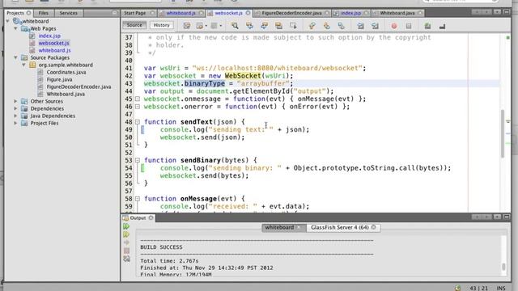Switch to the index.jsp editor tab
Image resolution: width=518 pixels, height=291 pixels.
click(350, 13)
